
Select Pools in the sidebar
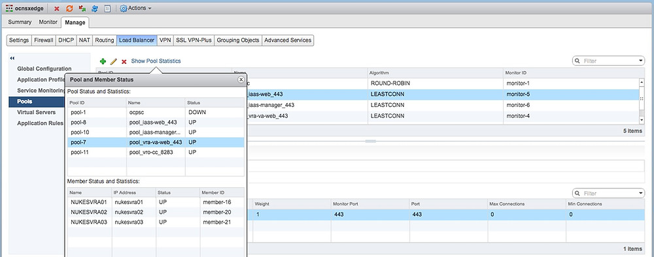(x=37, y=102)
